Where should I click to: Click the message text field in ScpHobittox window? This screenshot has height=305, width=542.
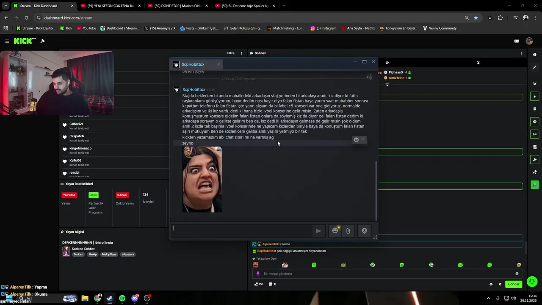pos(242,231)
